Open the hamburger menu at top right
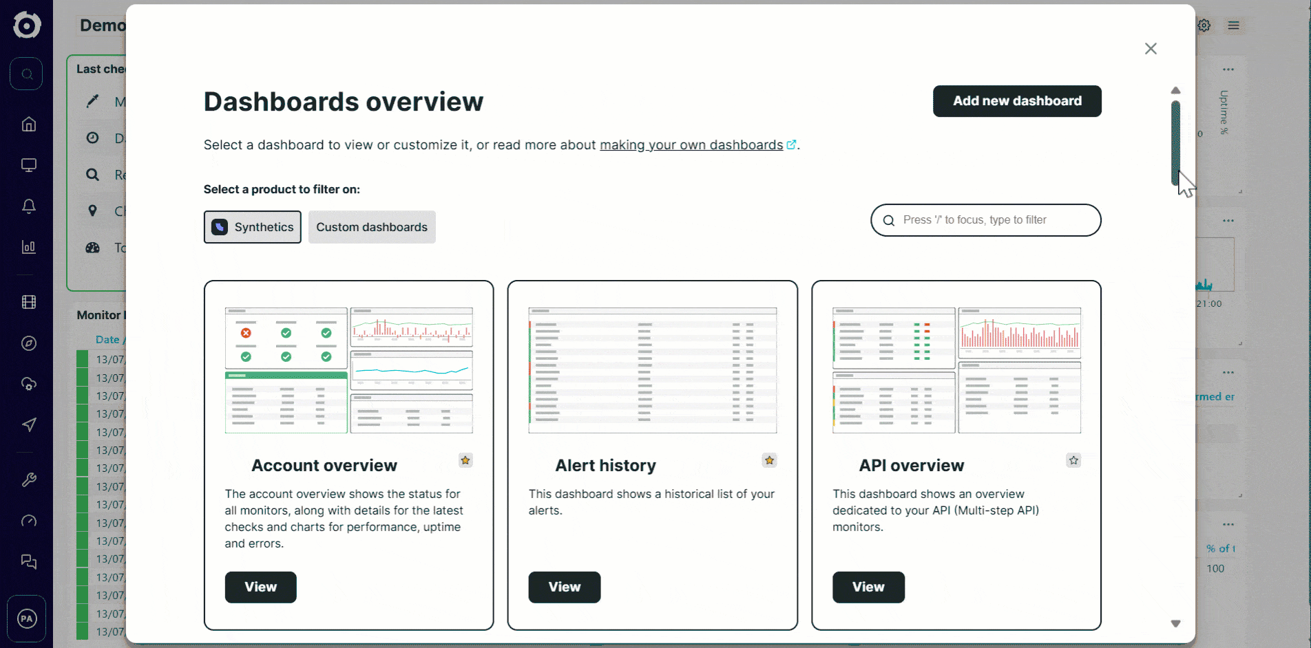This screenshot has width=1311, height=648. tap(1234, 25)
